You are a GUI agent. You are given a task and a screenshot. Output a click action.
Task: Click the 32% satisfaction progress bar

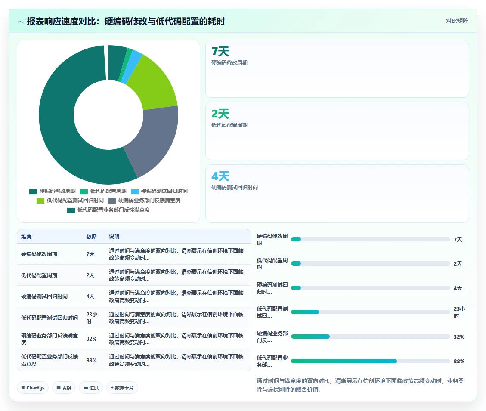click(370, 337)
